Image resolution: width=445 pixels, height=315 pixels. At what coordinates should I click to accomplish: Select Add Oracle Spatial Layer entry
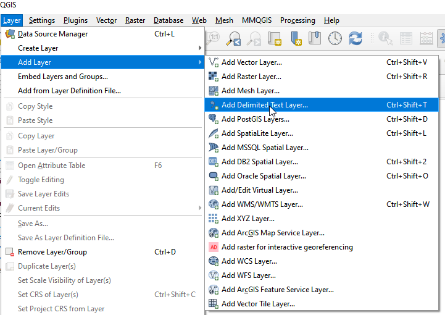point(322,176)
